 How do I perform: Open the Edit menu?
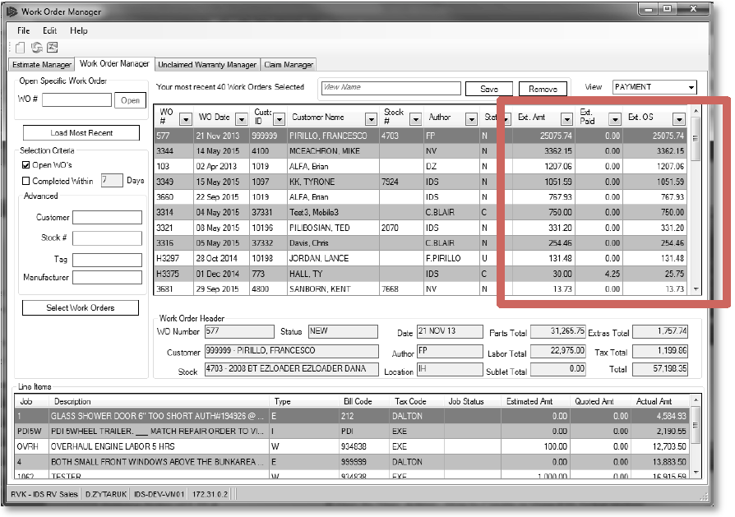click(x=49, y=31)
